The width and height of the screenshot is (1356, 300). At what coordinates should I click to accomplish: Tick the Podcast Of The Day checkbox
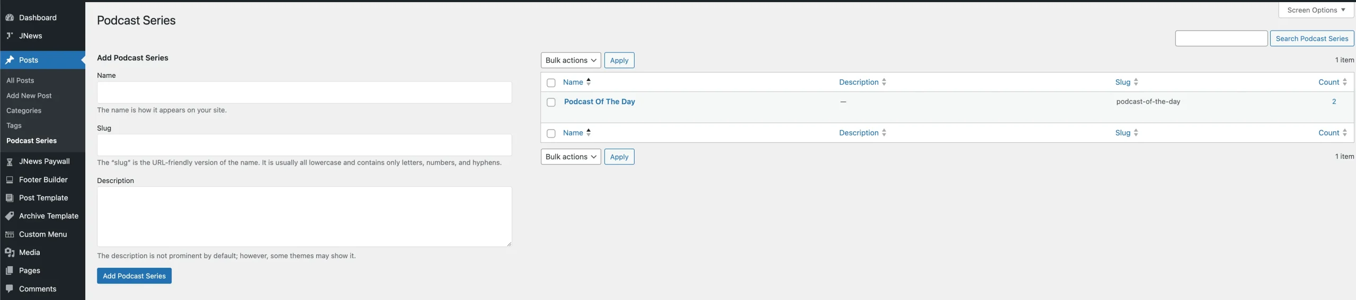(x=551, y=103)
